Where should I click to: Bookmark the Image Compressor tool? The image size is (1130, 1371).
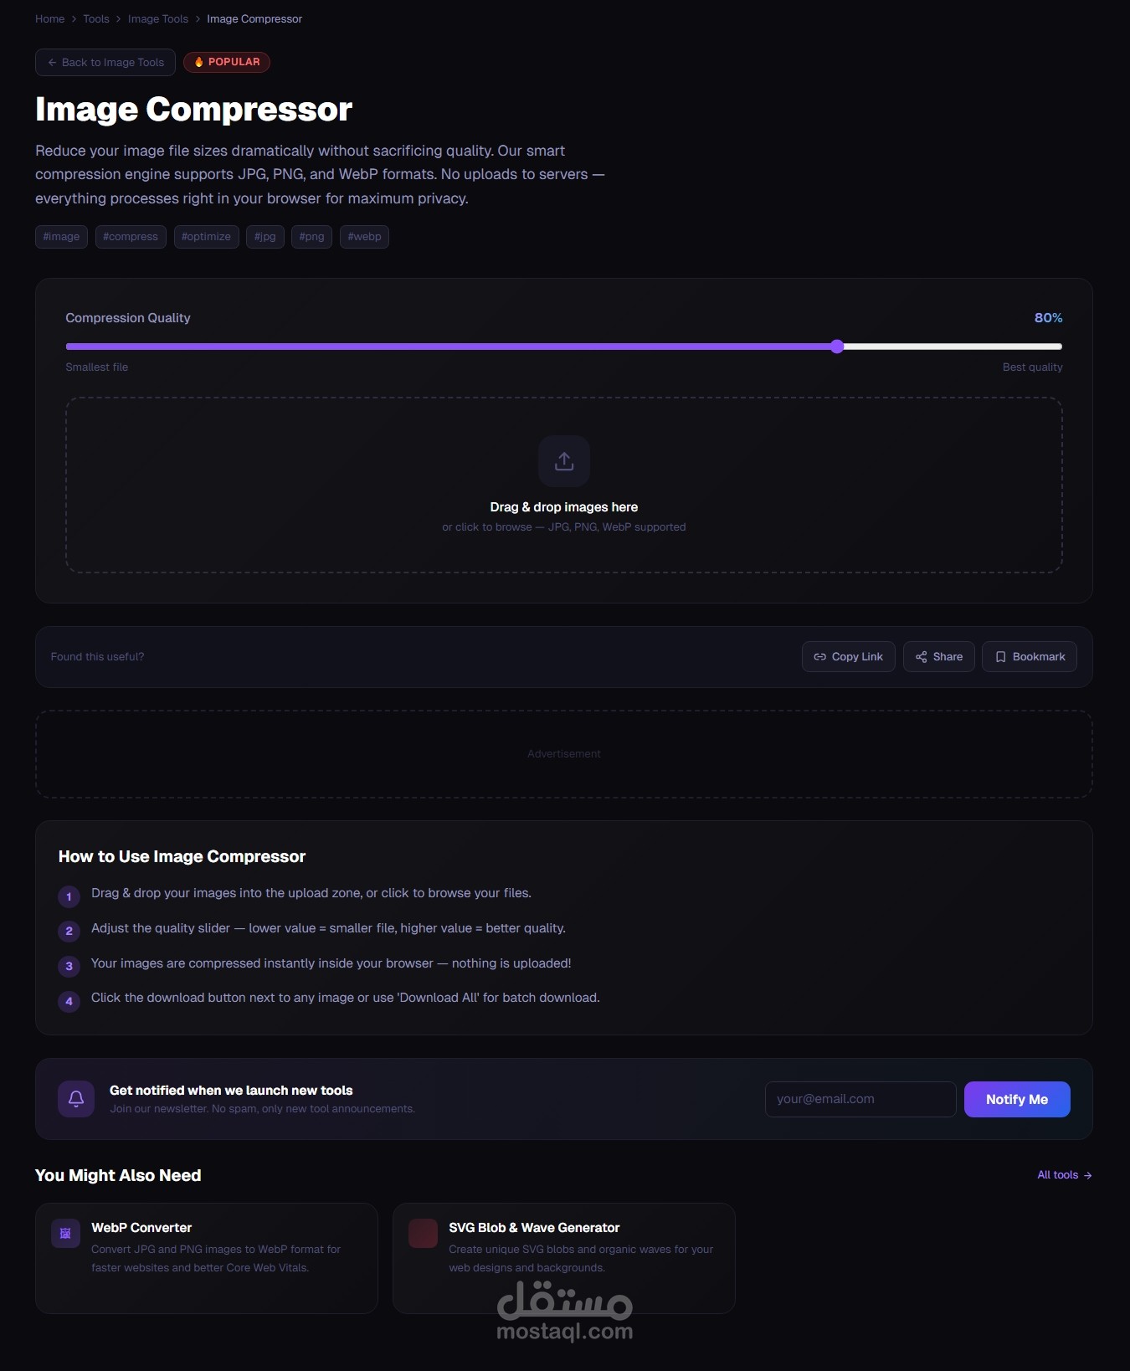(1029, 657)
